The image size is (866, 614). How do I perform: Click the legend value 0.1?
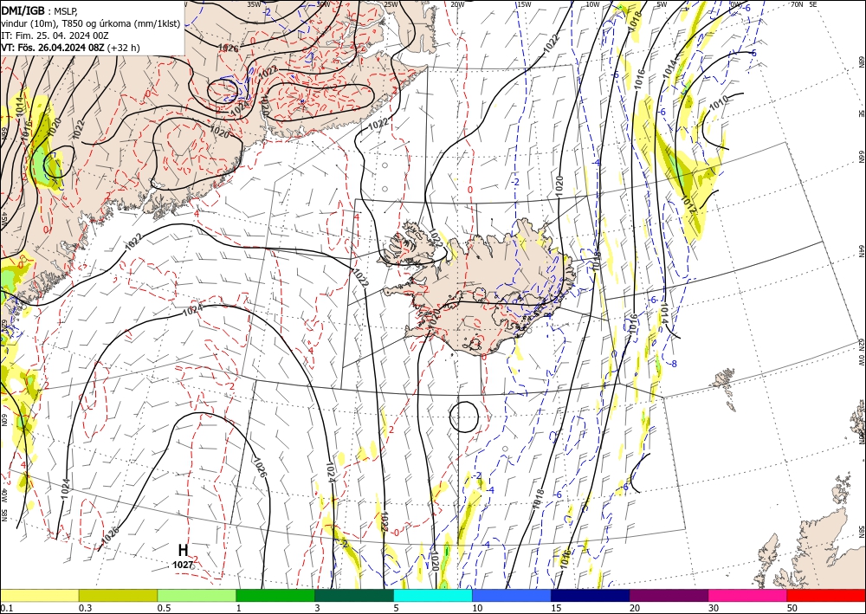click(6, 608)
